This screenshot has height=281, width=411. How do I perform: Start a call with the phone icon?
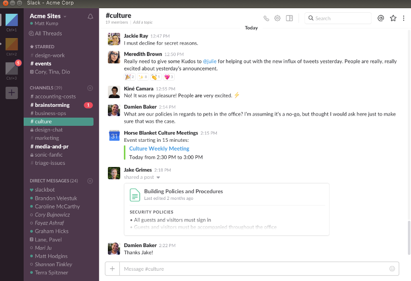[266, 18]
